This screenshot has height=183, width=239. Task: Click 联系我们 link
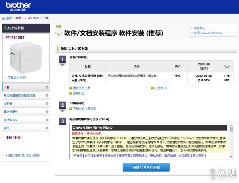199,28
